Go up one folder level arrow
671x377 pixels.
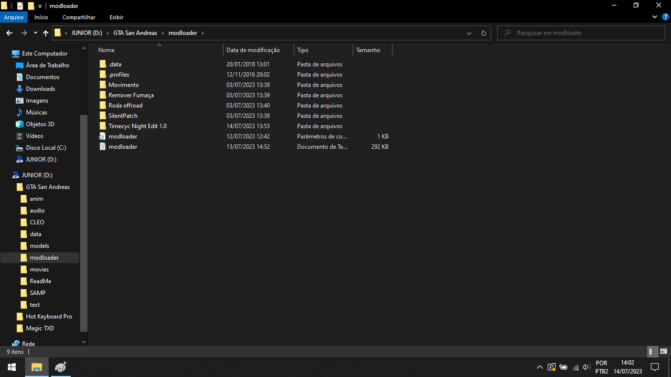pyautogui.click(x=46, y=33)
